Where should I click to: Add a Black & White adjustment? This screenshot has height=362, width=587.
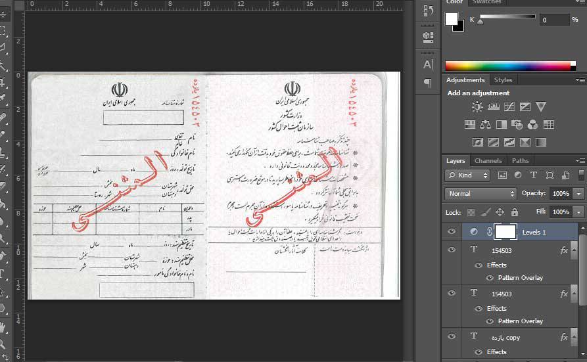pyautogui.click(x=501, y=125)
